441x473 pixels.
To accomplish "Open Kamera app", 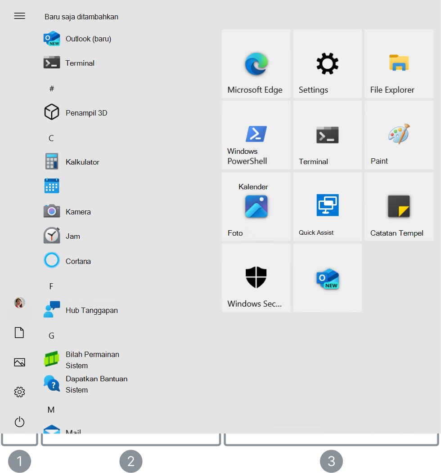I will [67, 211].
